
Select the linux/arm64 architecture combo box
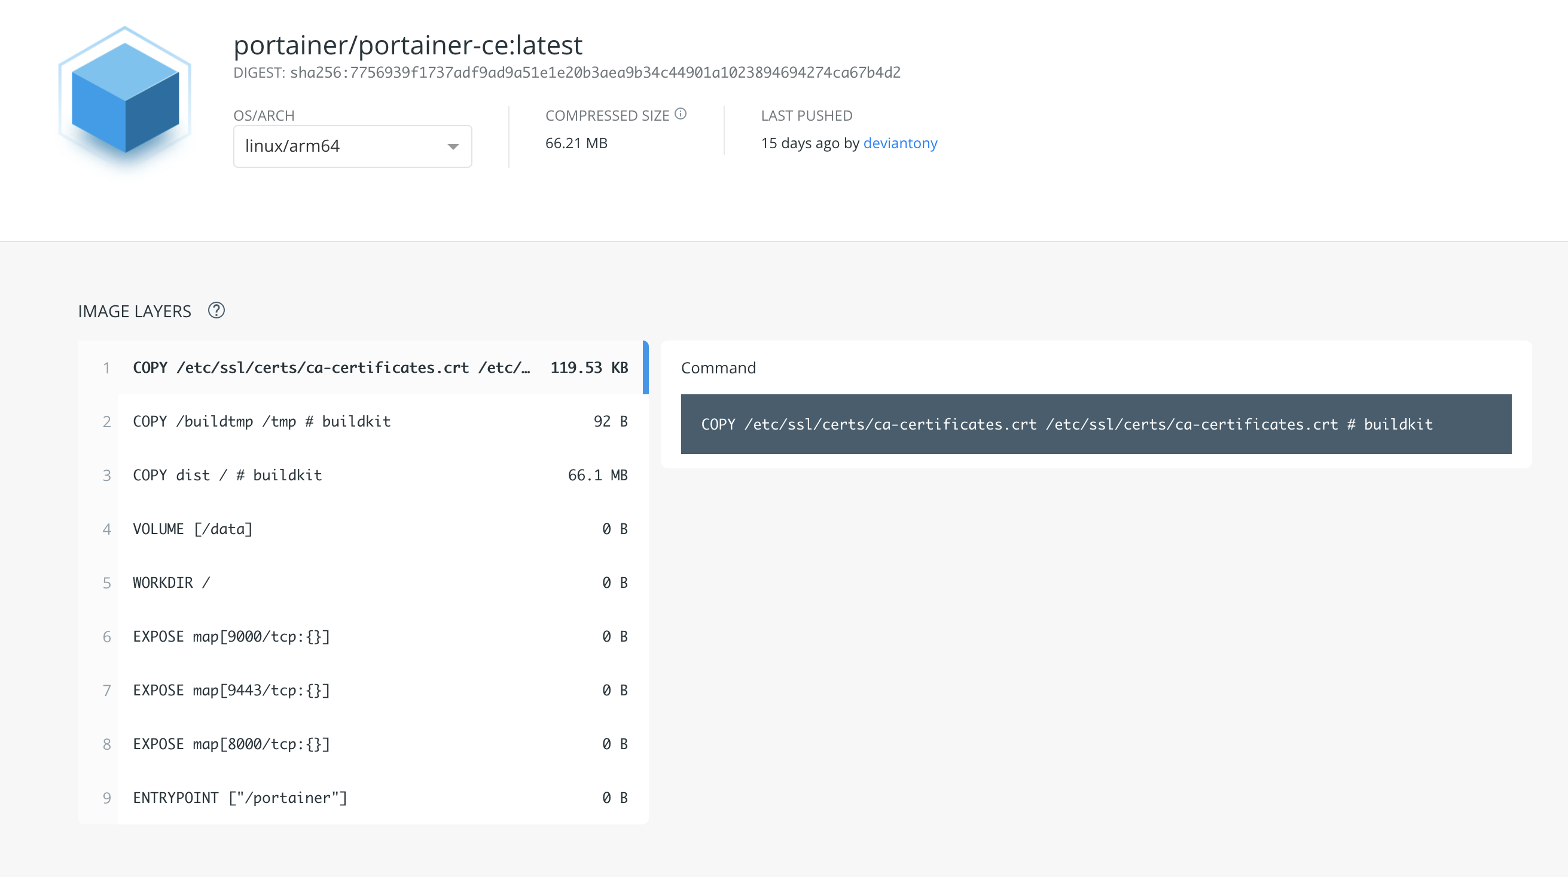point(341,146)
